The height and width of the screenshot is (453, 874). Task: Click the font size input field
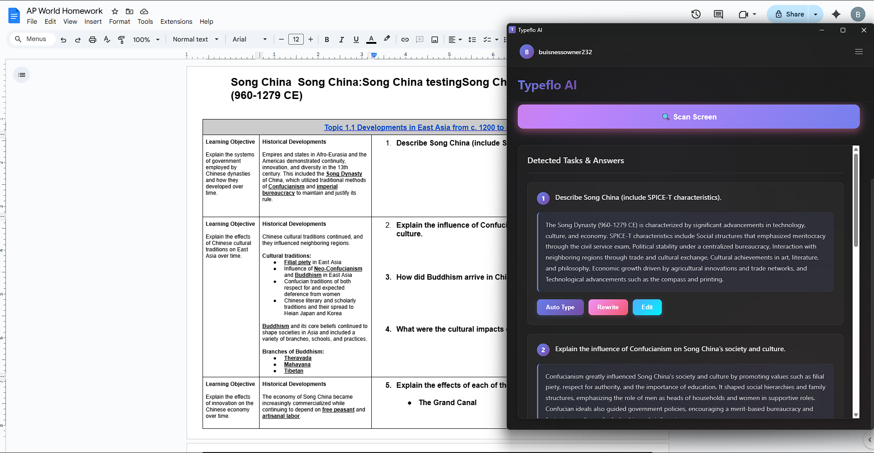[296, 39]
